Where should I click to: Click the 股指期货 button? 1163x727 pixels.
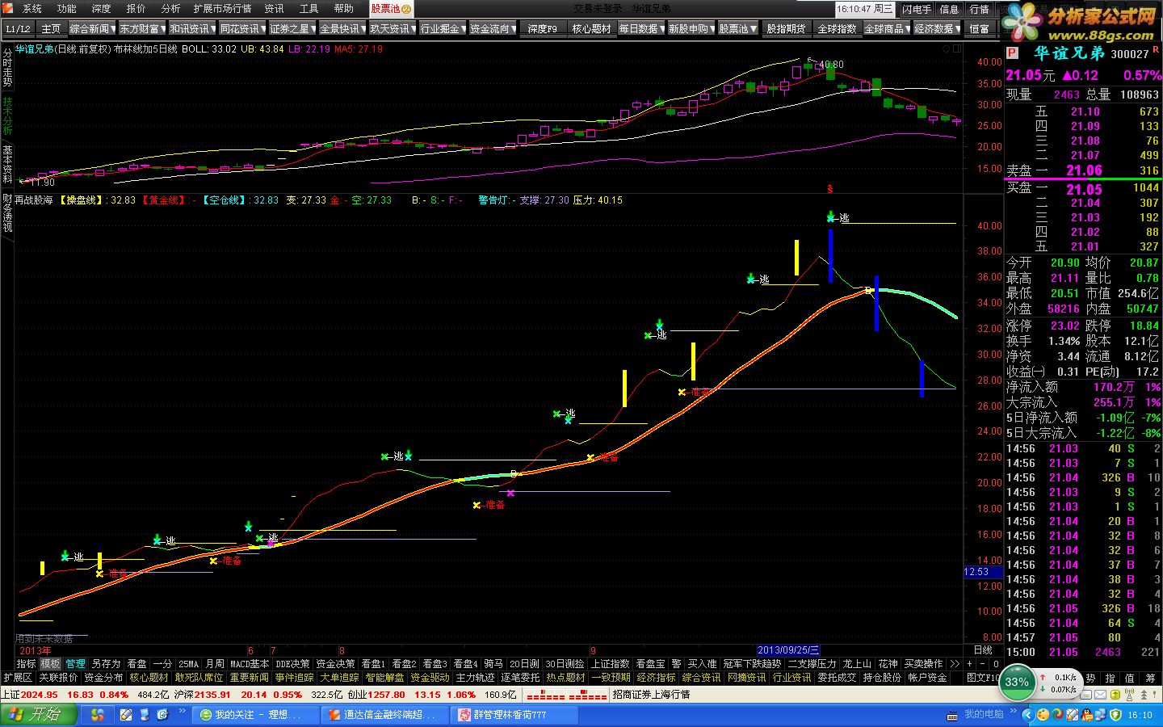(x=786, y=28)
